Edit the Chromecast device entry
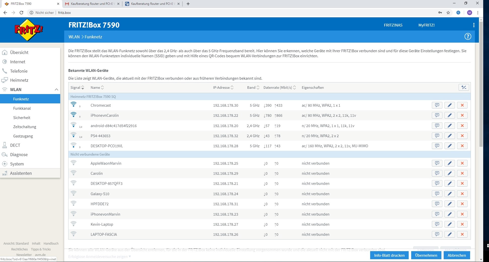The width and height of the screenshot is (489, 262). 449,105
